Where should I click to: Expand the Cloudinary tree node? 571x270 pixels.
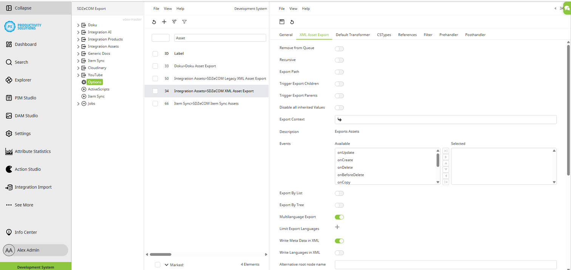click(78, 68)
